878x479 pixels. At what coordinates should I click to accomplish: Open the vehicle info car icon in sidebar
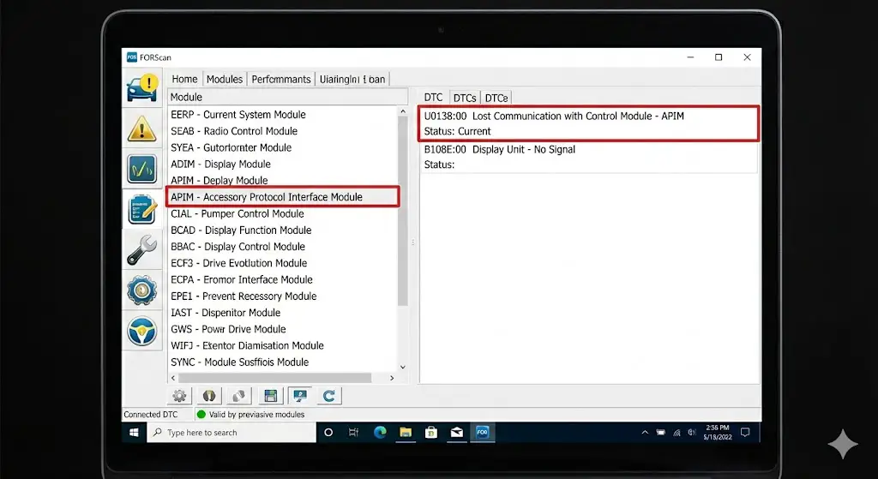pyautogui.click(x=142, y=87)
